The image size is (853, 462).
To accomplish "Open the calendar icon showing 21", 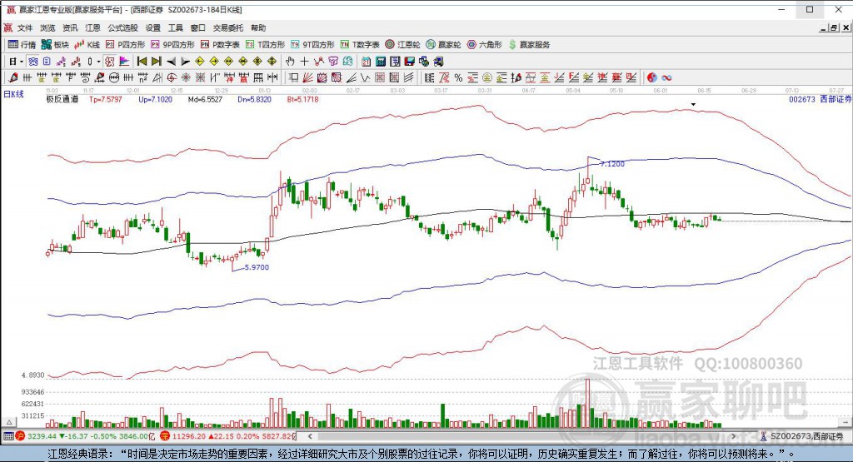I will click(366, 62).
